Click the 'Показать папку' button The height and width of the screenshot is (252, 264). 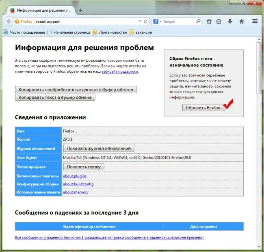tap(84, 167)
